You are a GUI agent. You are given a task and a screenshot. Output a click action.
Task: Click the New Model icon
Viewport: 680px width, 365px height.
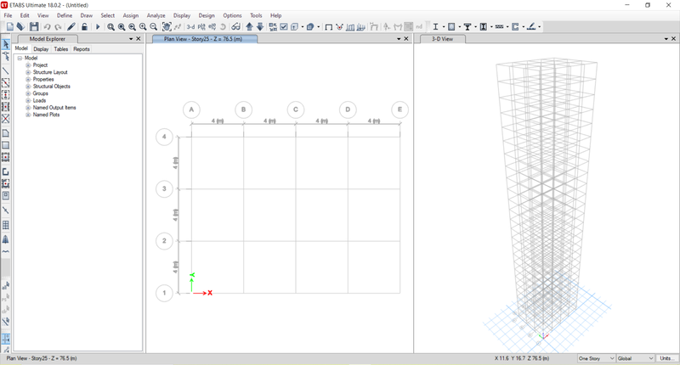9,27
